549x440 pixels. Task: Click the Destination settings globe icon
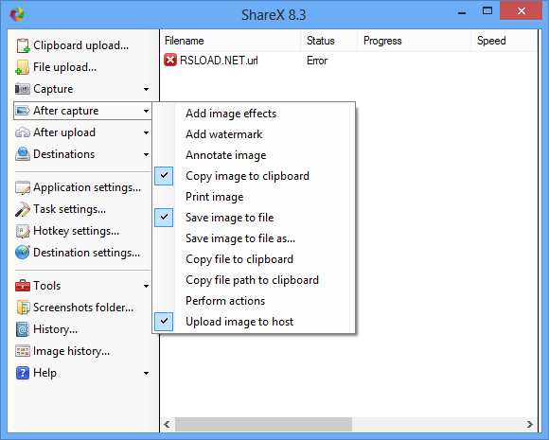click(23, 253)
